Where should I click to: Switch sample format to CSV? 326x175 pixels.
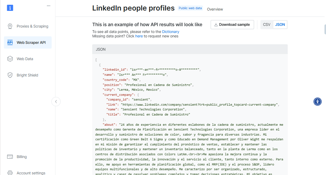pyautogui.click(x=267, y=24)
